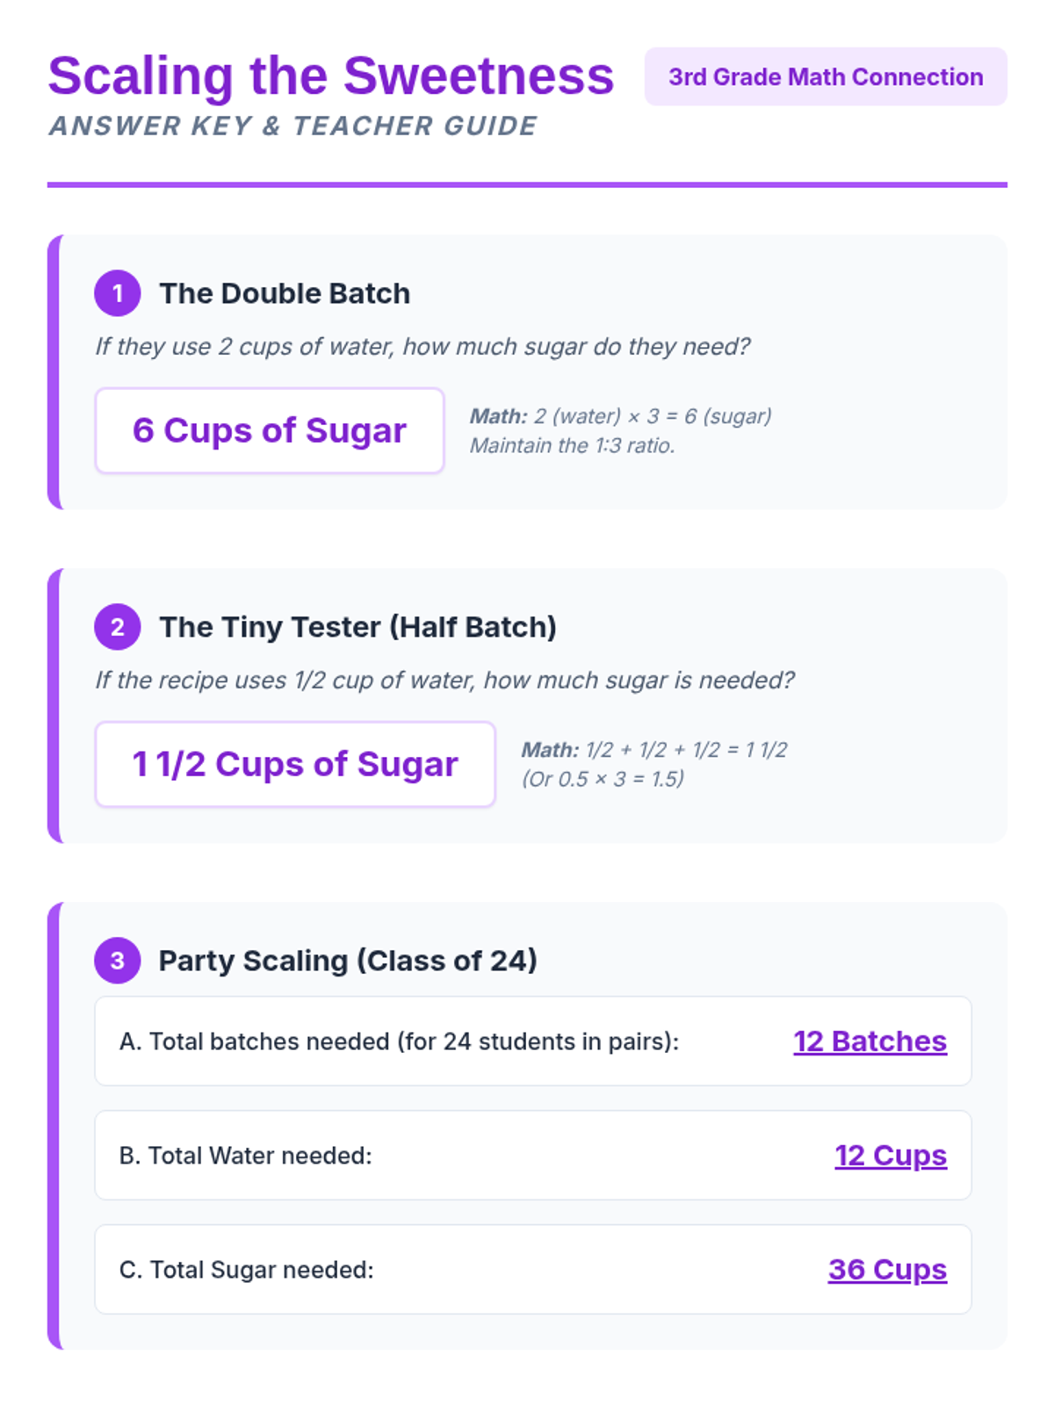Image resolution: width=1054 pixels, height=1405 pixels.
Task: Select The Tiny Tester (Half Batch) heading
Action: pyautogui.click(x=357, y=627)
